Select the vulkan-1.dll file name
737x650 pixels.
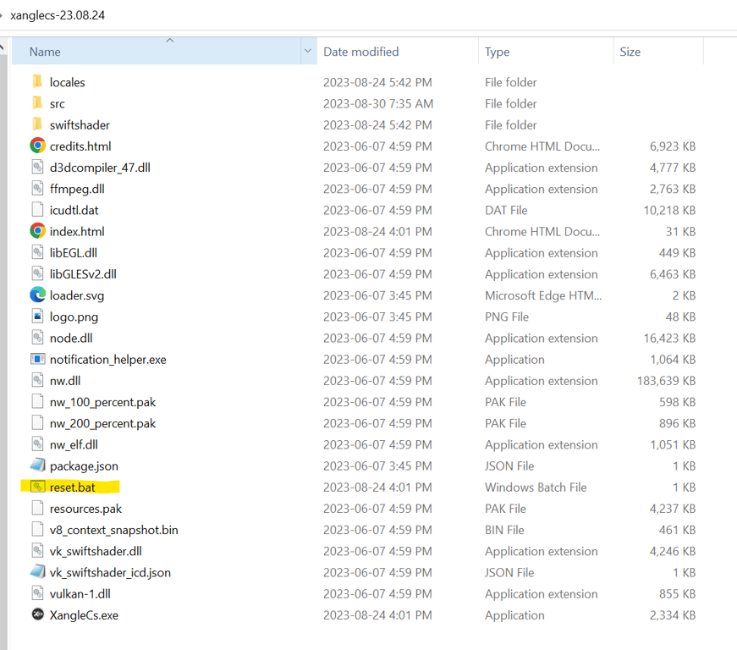click(80, 594)
